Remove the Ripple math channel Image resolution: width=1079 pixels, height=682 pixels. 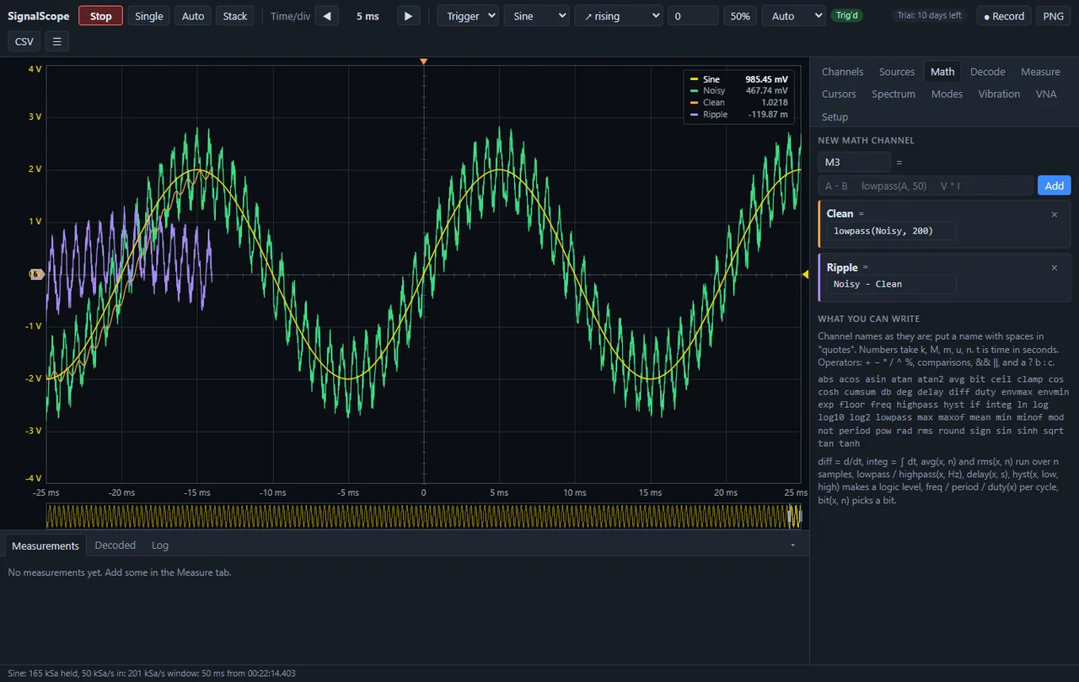(x=1054, y=268)
